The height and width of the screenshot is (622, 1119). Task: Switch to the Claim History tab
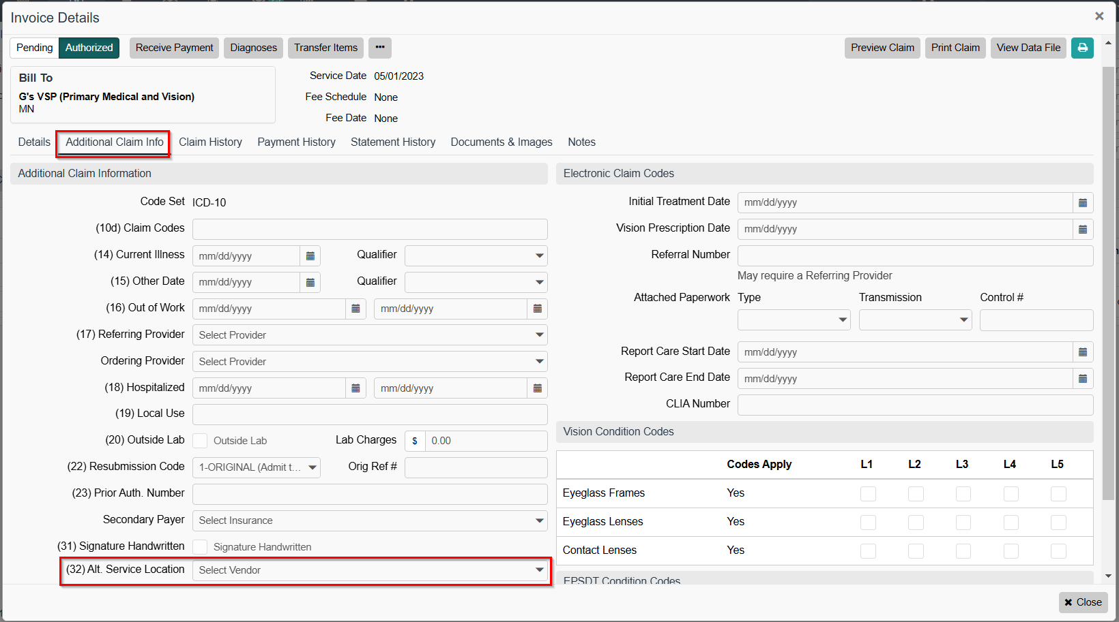point(210,142)
